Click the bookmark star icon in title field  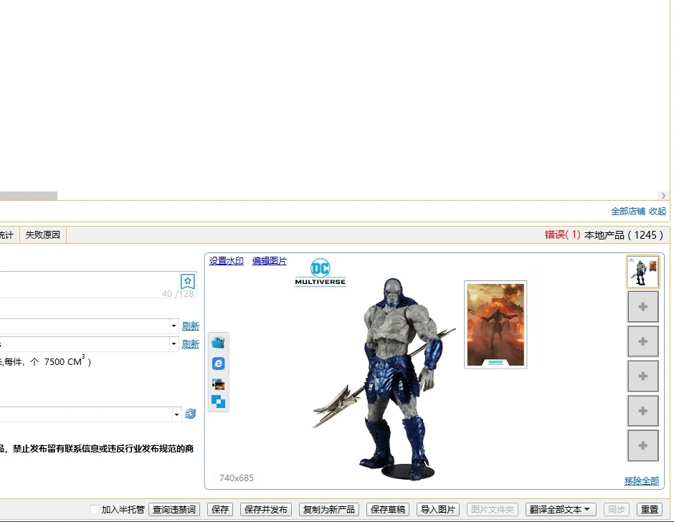click(x=187, y=281)
